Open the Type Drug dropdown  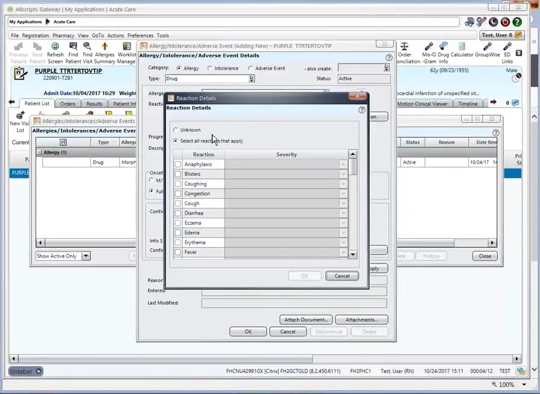point(252,79)
